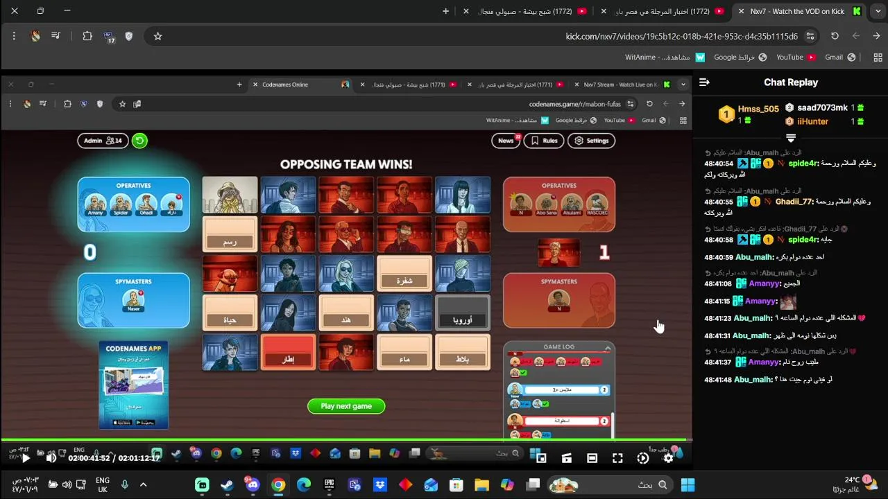The width and height of the screenshot is (888, 499).
Task: Open Gmail bookmark
Action: (840, 58)
